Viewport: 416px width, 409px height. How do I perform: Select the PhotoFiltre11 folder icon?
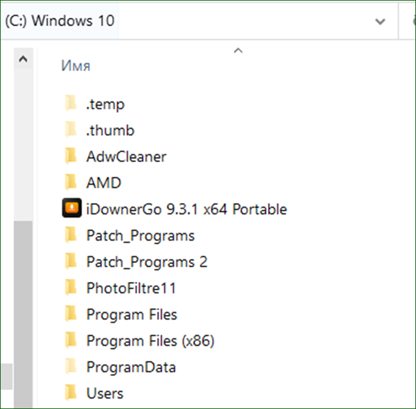71,287
